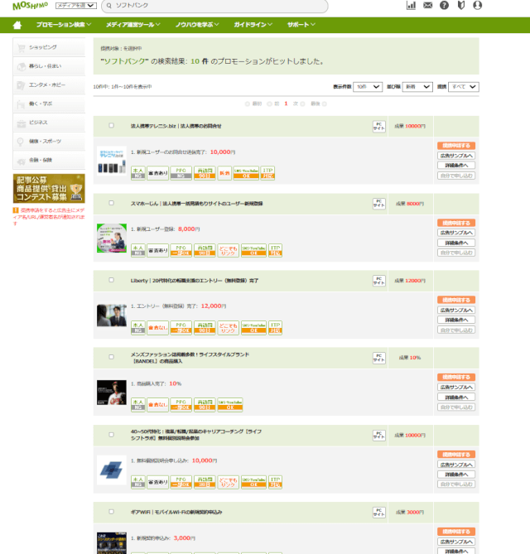Open the 表示件数 10件 dropdown
The width and height of the screenshot is (530, 554).
(367, 86)
